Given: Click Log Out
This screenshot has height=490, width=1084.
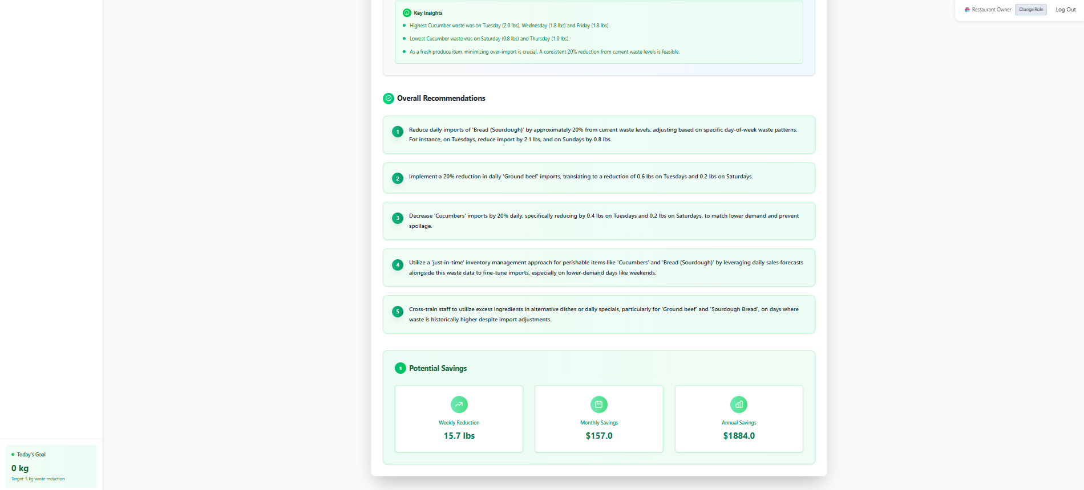Looking at the screenshot, I should coord(1066,10).
